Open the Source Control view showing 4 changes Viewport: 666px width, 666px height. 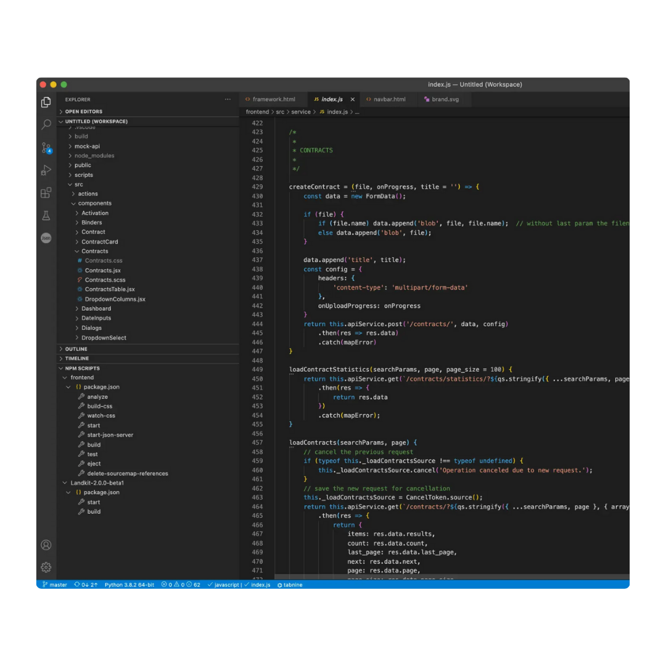[x=46, y=147]
